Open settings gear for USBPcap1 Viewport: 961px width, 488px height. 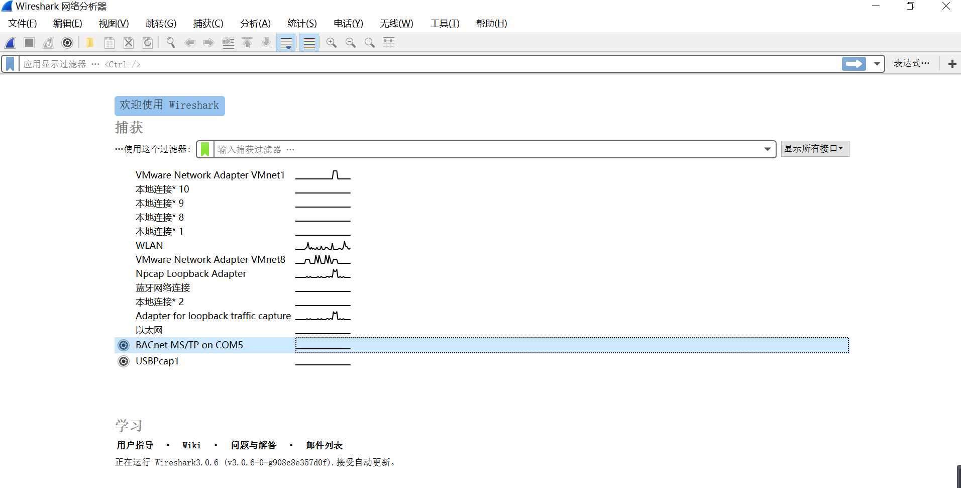[124, 361]
